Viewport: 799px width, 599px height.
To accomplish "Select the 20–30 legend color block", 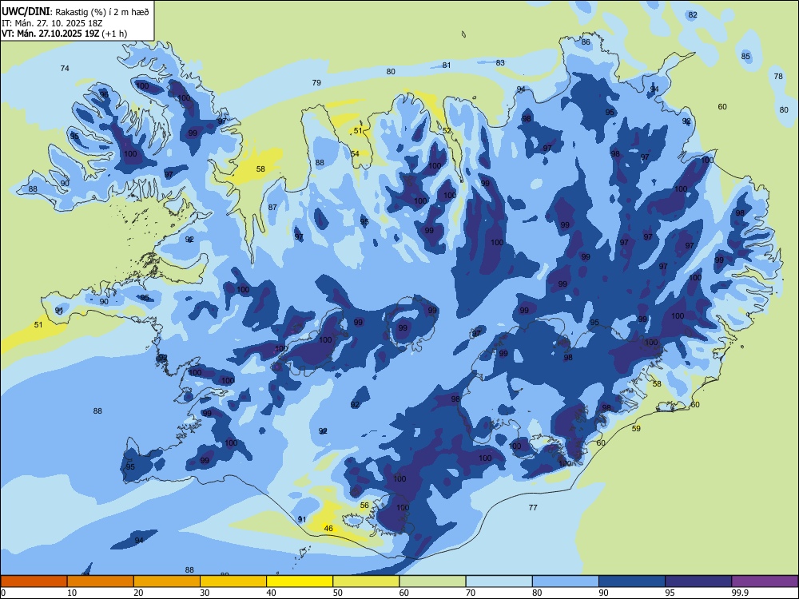I will (x=167, y=581).
